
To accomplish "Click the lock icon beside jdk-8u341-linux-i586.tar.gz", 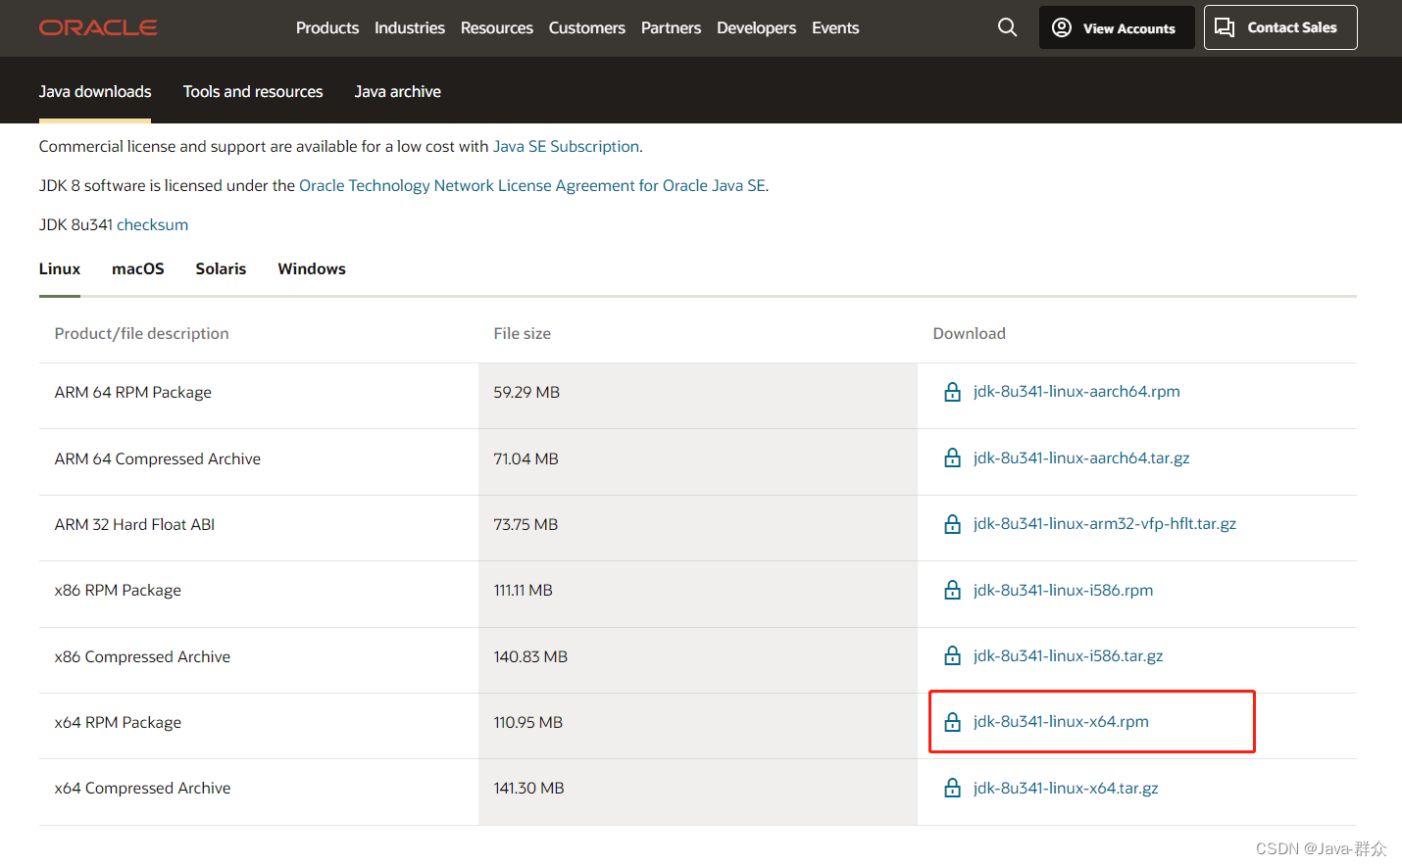I will [952, 655].
